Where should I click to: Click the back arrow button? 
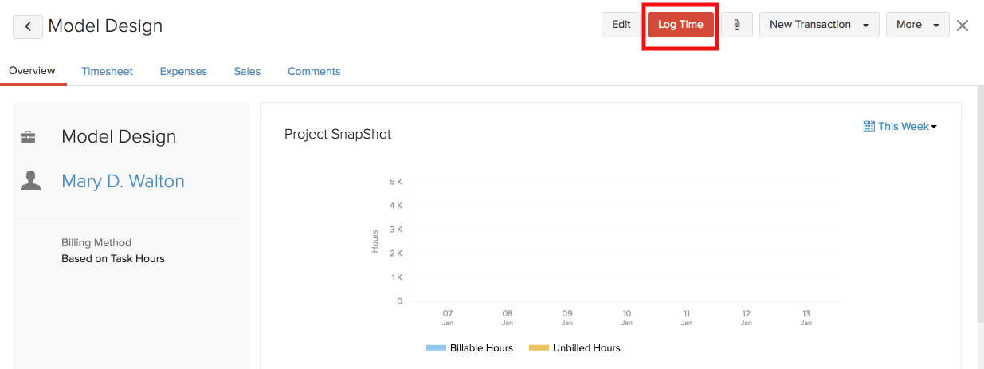point(28,26)
